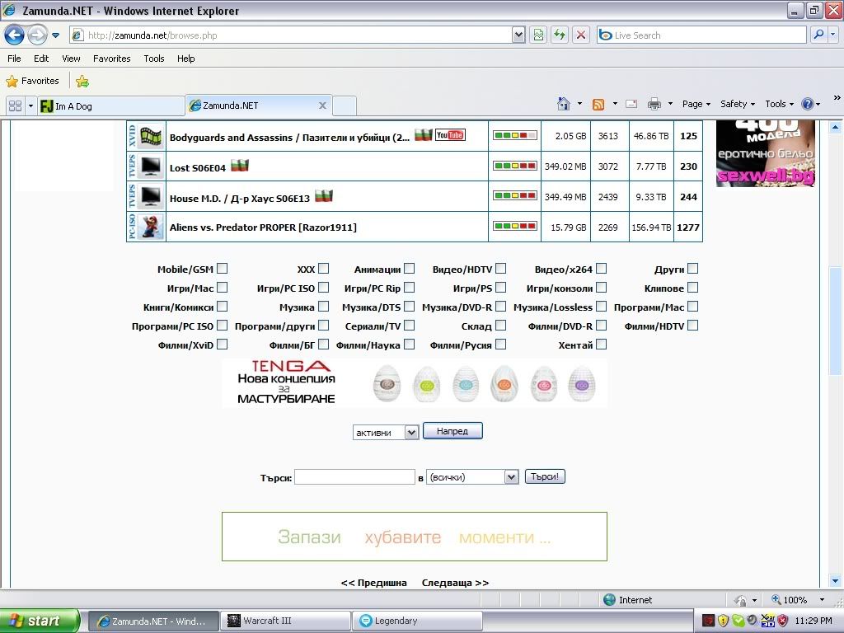844x633 pixels.
Task: Open Favorites star panel
Action: tap(32, 82)
